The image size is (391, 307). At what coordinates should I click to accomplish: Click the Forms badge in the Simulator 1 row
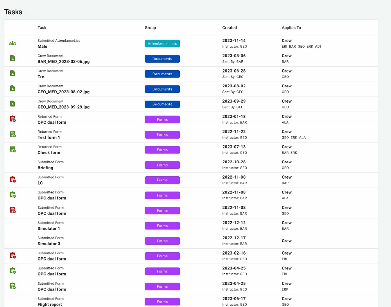point(162,226)
